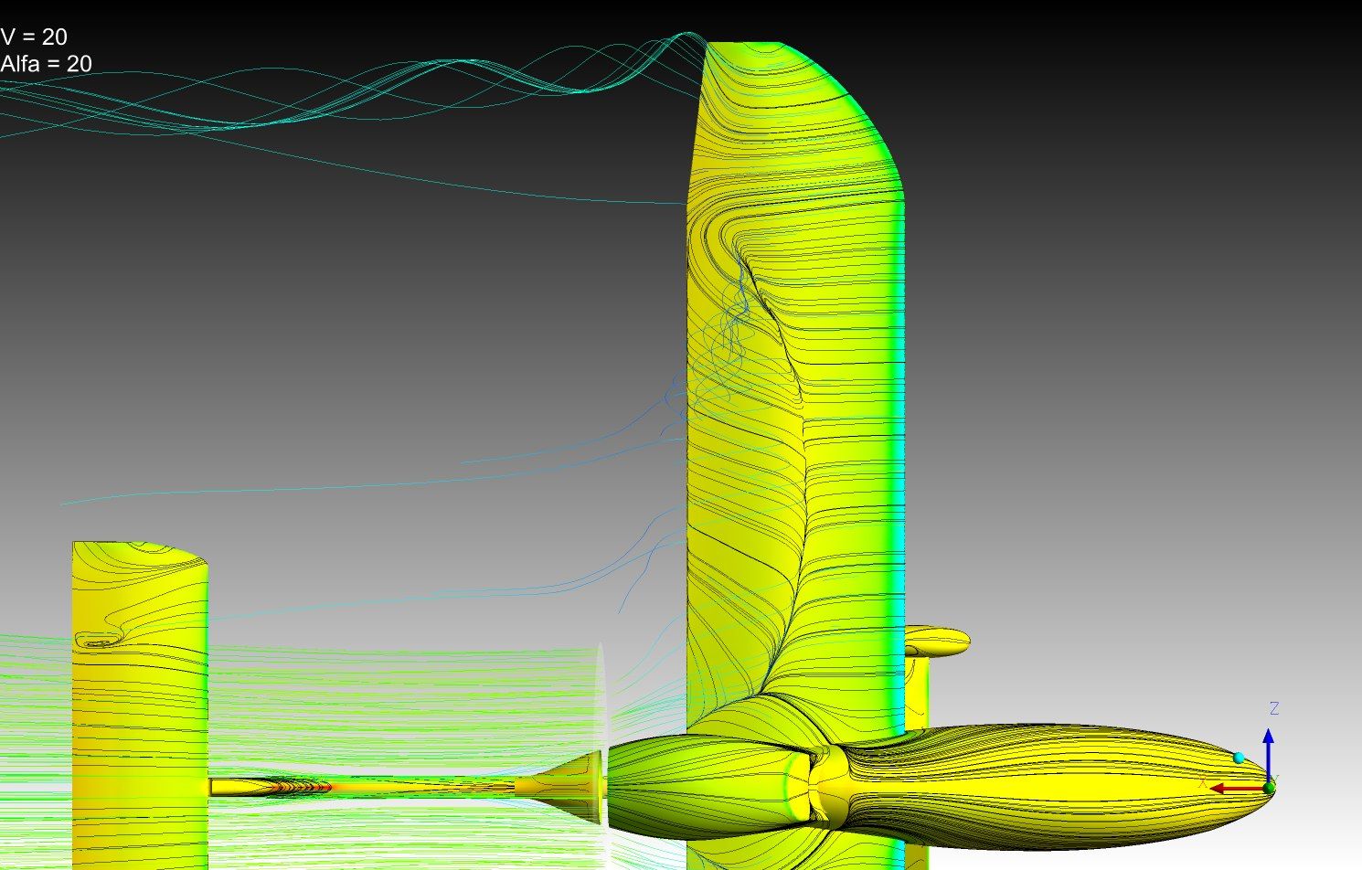Click the cyan leading edge of the main wing
Image resolution: width=1362 pixels, height=870 pixels.
click(x=903, y=457)
